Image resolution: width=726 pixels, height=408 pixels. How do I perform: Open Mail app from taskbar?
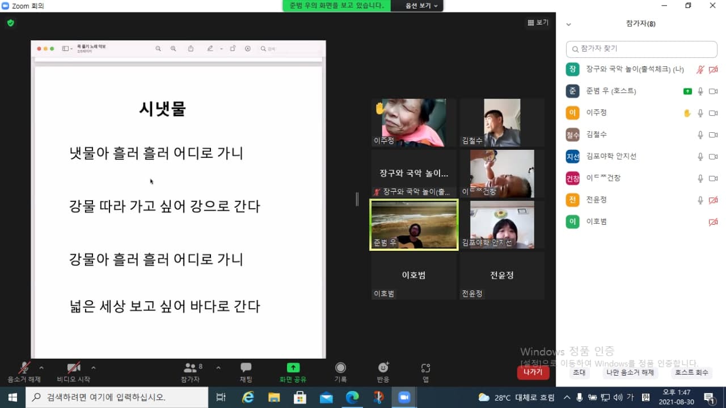click(x=326, y=397)
